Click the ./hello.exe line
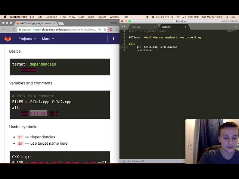This screenshot has height=179, width=239. pos(145,50)
